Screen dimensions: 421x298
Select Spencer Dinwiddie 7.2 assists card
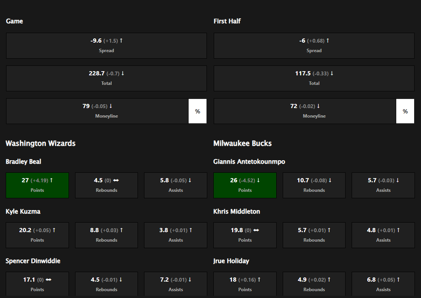coord(176,284)
